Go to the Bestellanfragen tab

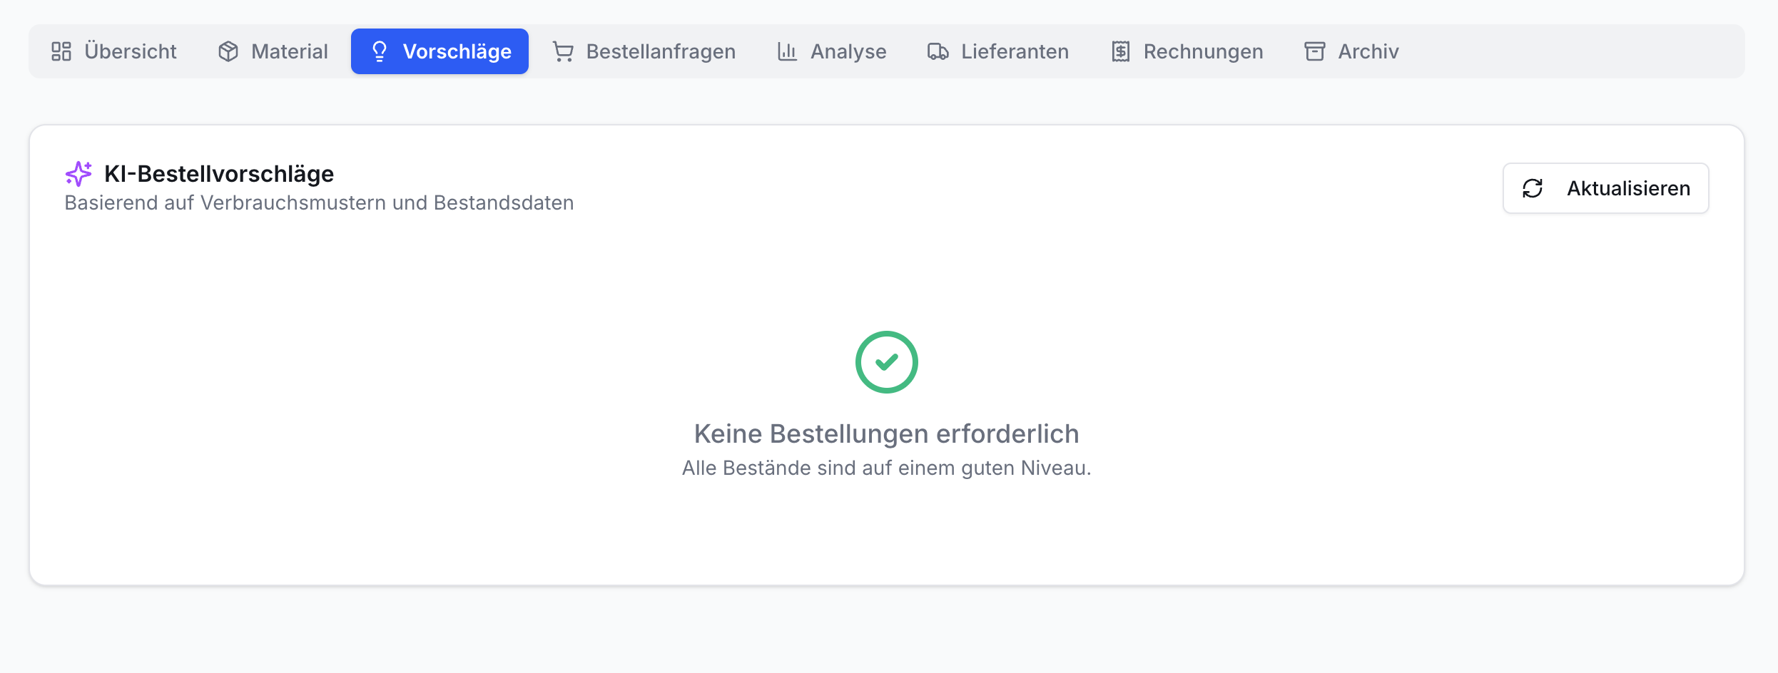(x=644, y=51)
